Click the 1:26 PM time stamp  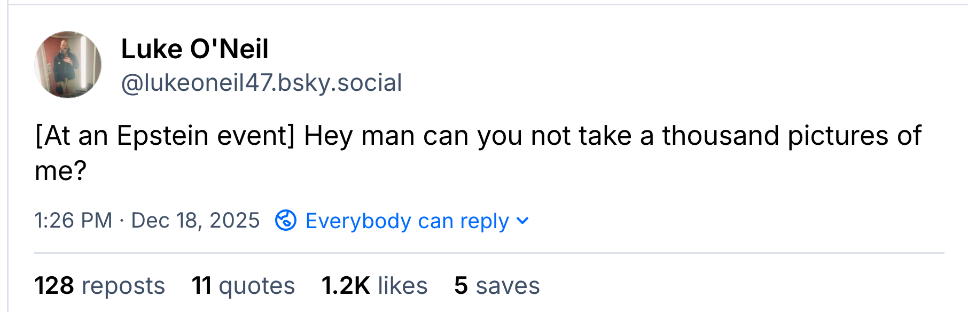pos(73,220)
